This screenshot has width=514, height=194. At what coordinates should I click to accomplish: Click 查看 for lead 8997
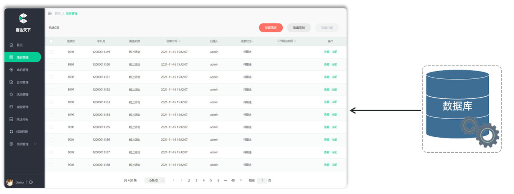[326, 90]
